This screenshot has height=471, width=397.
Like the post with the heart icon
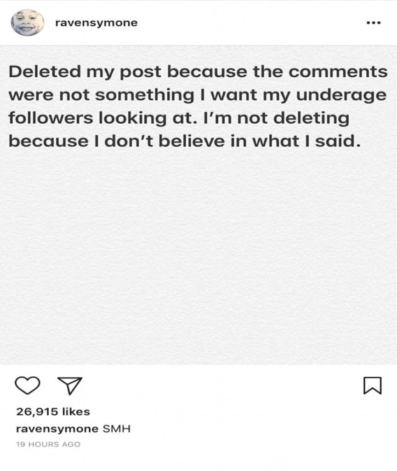coord(27,385)
